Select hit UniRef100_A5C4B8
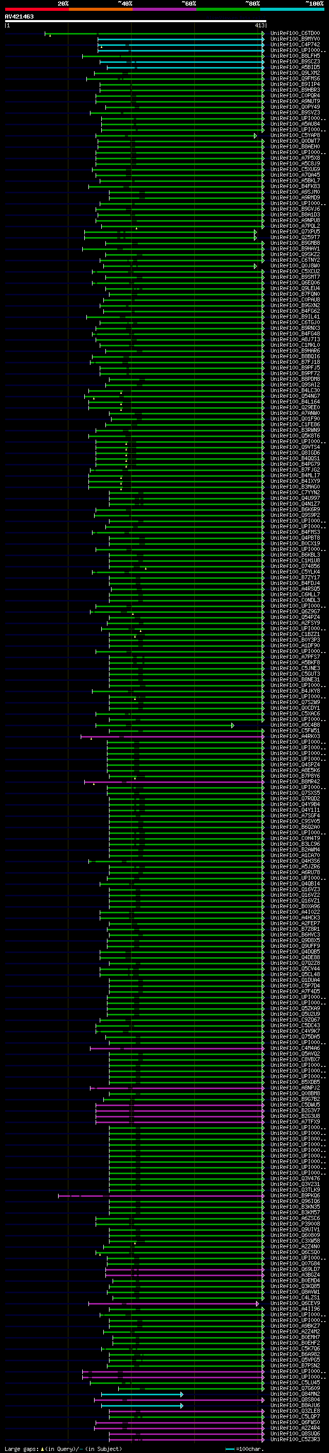 [295, 725]
